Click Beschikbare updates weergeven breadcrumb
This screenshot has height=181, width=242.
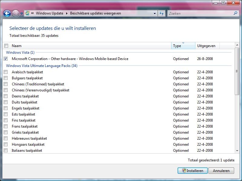[x=95, y=13]
